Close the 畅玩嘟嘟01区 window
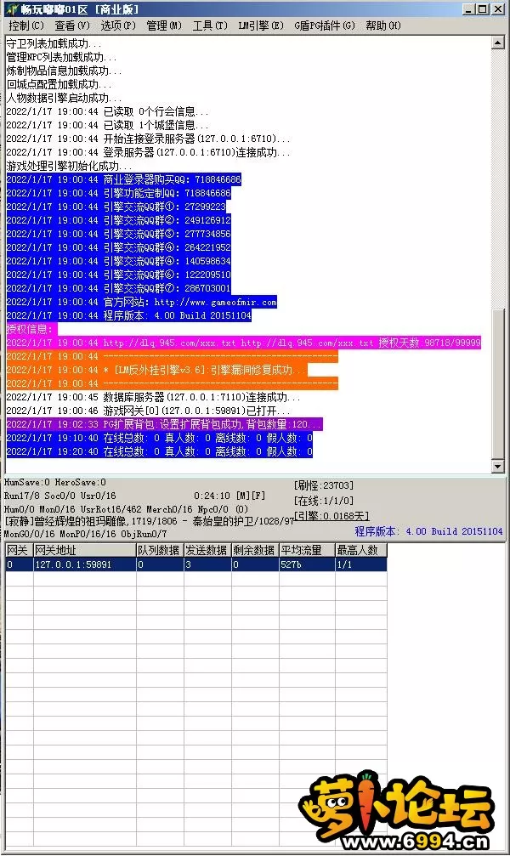 497,9
